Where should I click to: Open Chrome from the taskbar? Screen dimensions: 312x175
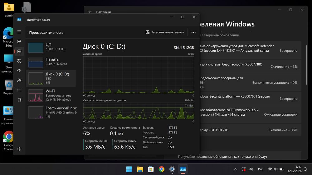click(x=161, y=169)
